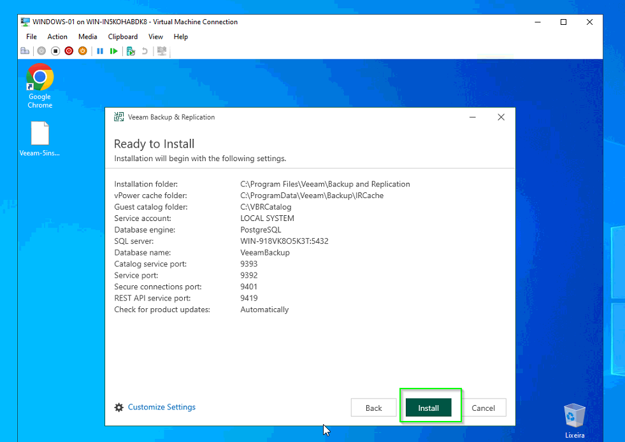Click the port value '9393'
This screenshot has width=625, height=442.
pos(248,264)
